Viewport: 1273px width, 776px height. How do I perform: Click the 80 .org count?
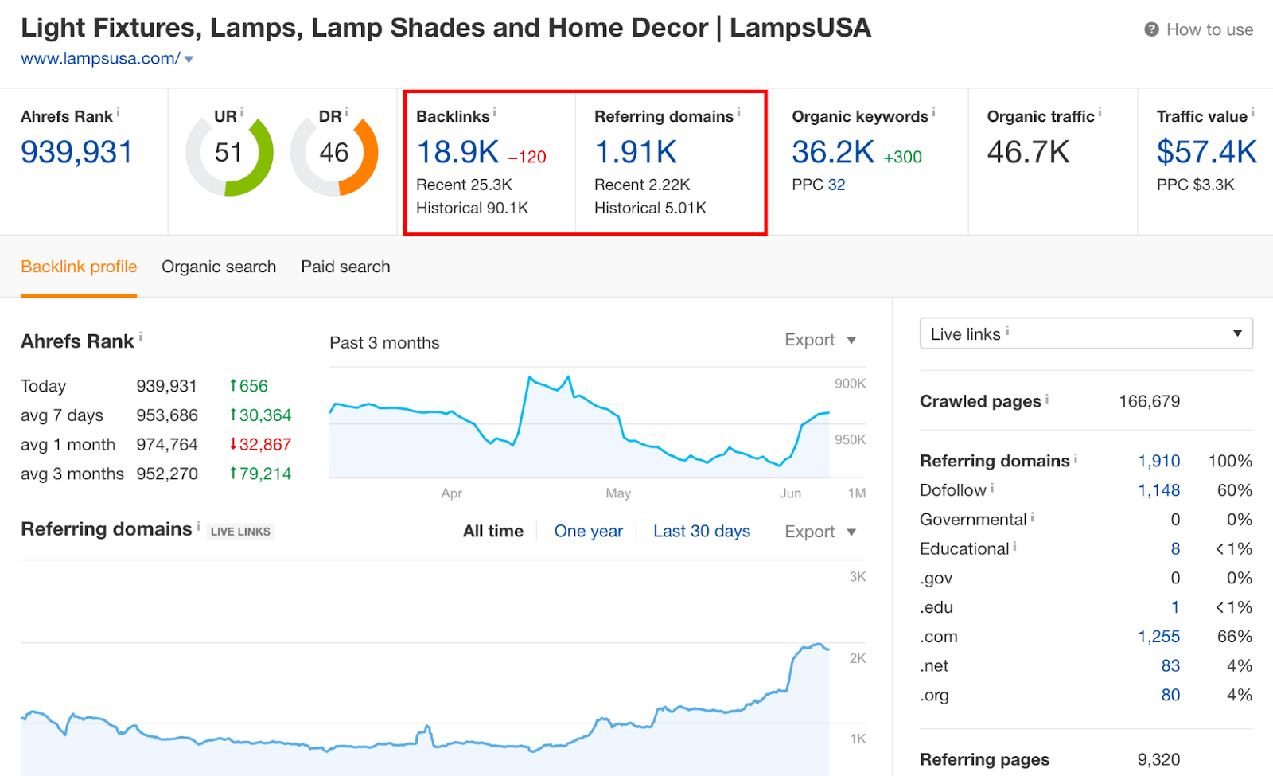1170,695
